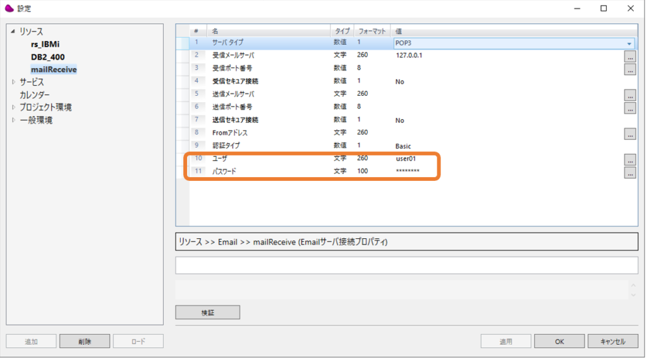Select the サーバ タイプ property name
Viewport: 647px width, 358px height.
click(x=227, y=42)
